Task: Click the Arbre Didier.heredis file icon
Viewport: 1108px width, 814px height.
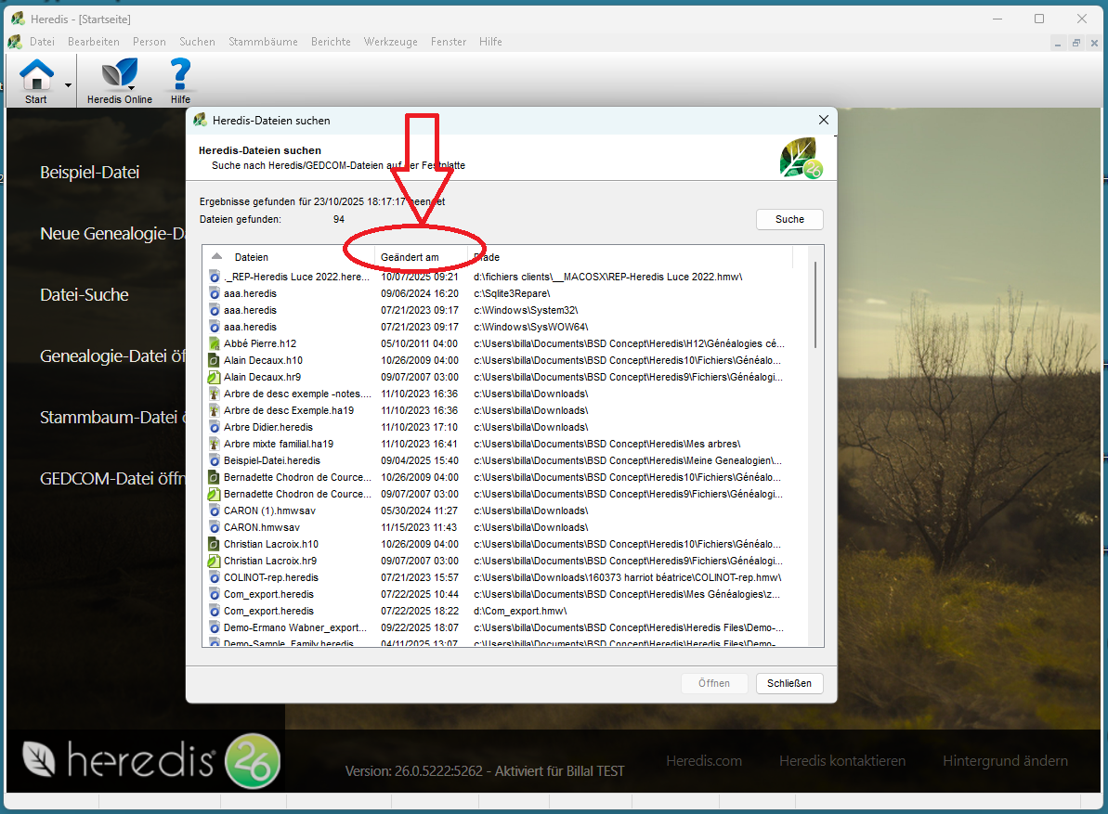Action: pos(214,427)
